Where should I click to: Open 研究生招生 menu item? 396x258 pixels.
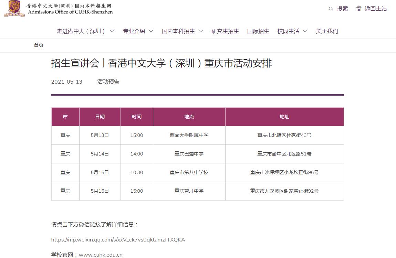pos(225,31)
